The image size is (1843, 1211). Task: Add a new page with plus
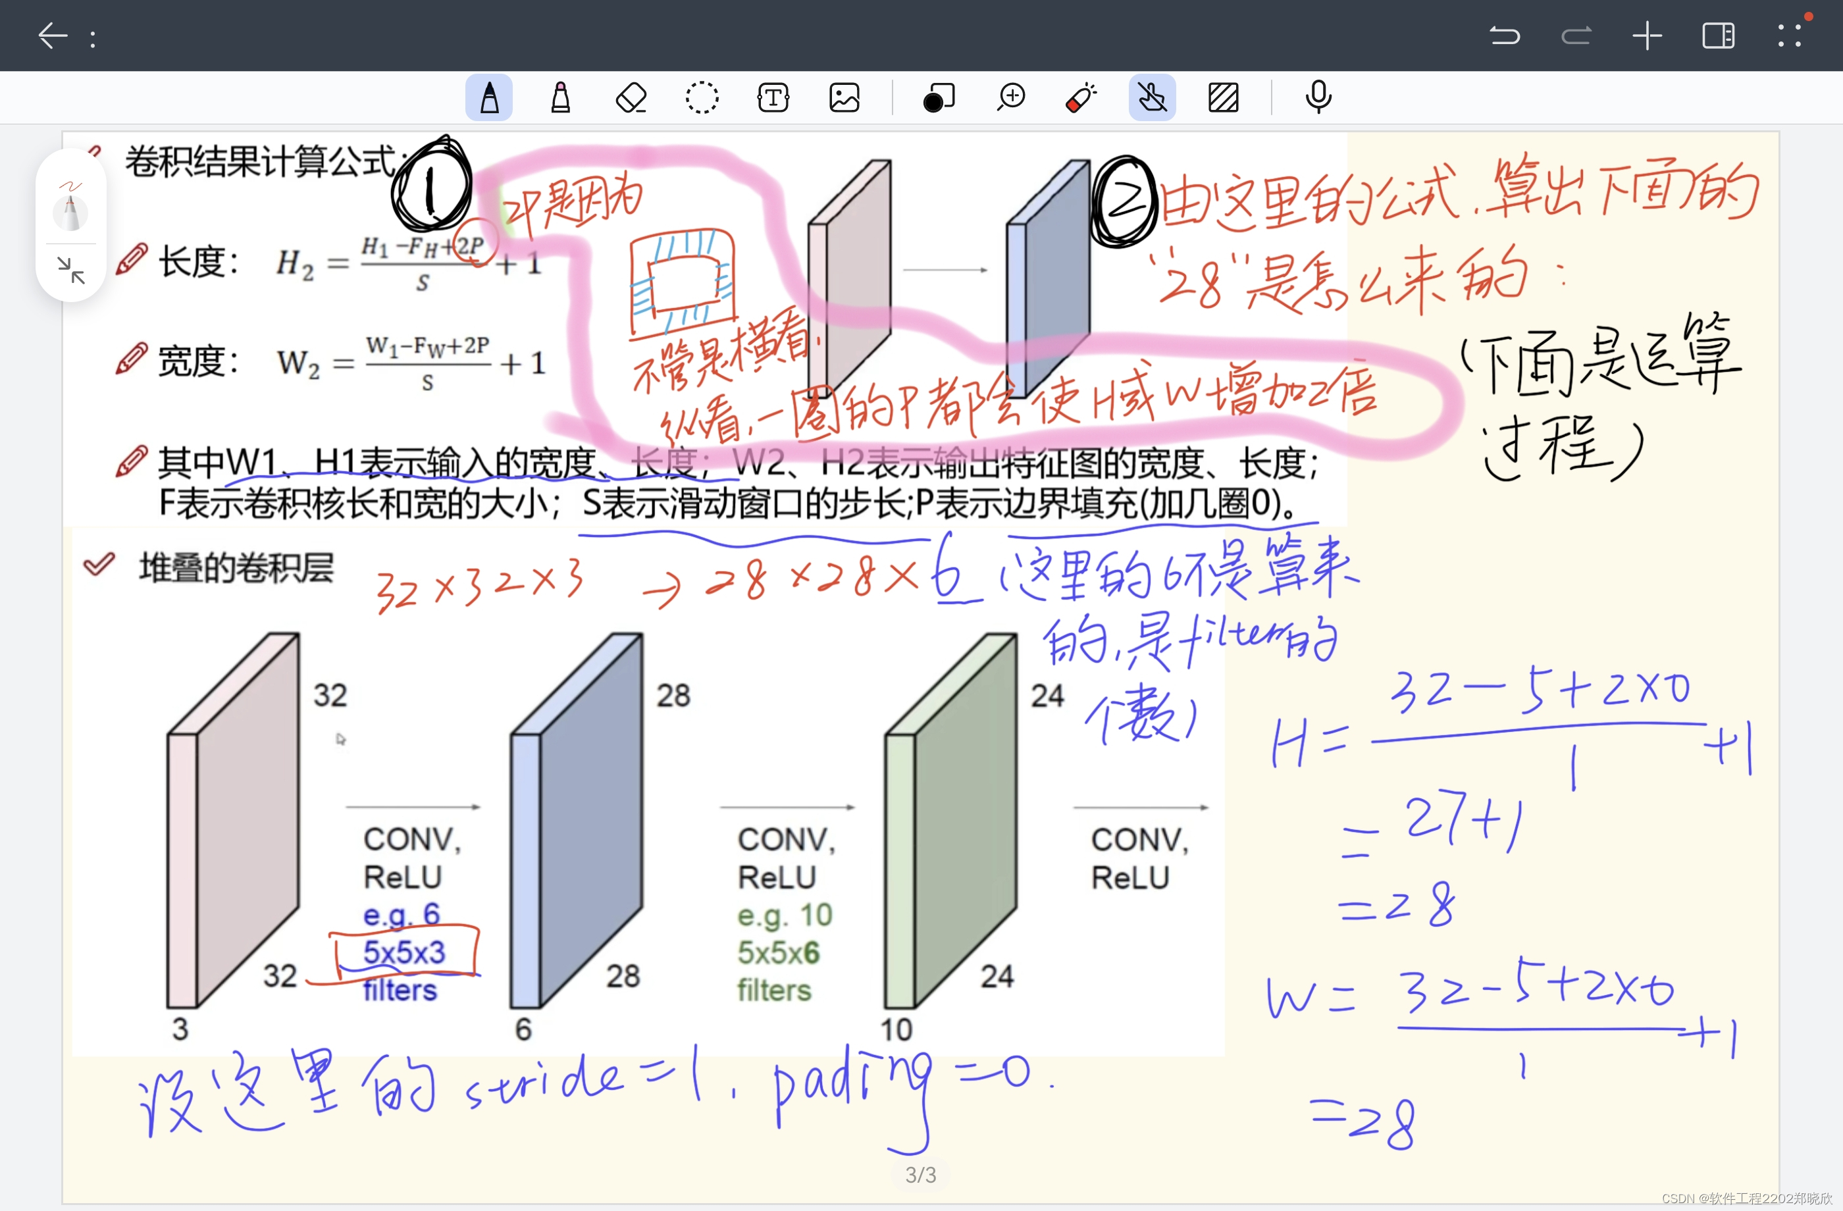tap(1647, 36)
